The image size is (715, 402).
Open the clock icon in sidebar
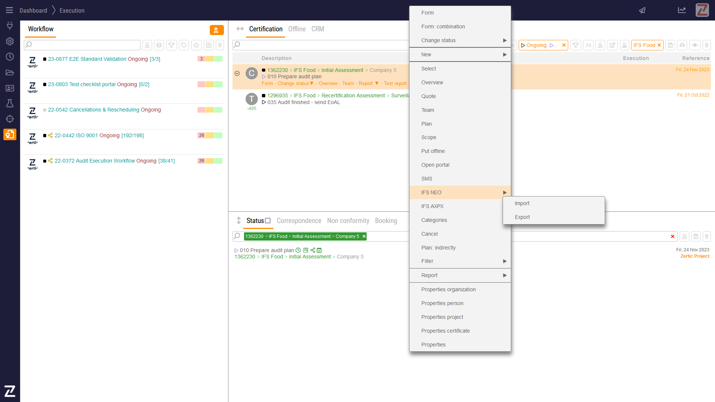(x=10, y=57)
